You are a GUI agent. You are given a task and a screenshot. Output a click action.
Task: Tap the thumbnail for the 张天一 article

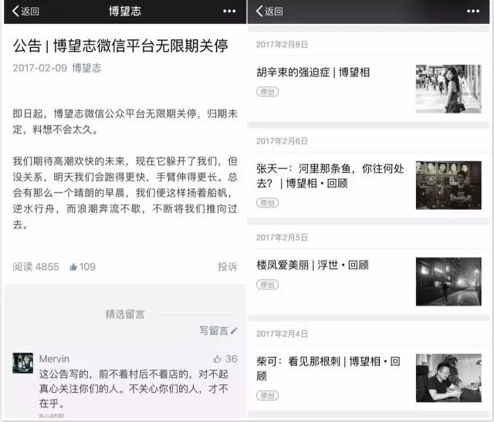448,185
